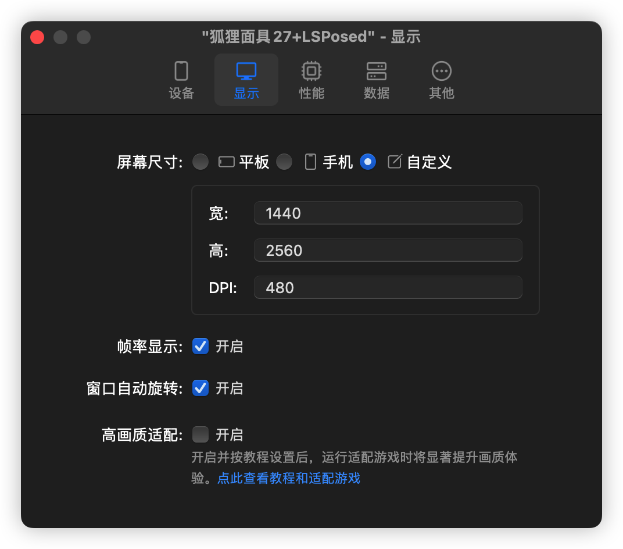Click the 开启 label next to 窗口自动旋转
623x549 pixels.
click(x=229, y=388)
